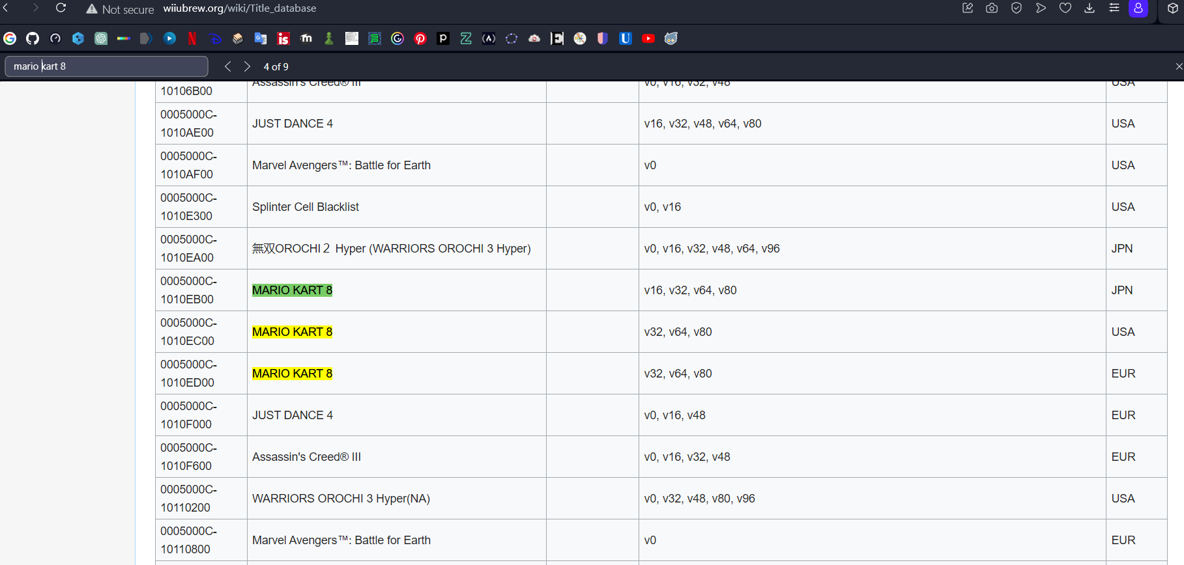Image resolution: width=1184 pixels, height=565 pixels.
Task: Jump to next find match
Action: (x=247, y=66)
